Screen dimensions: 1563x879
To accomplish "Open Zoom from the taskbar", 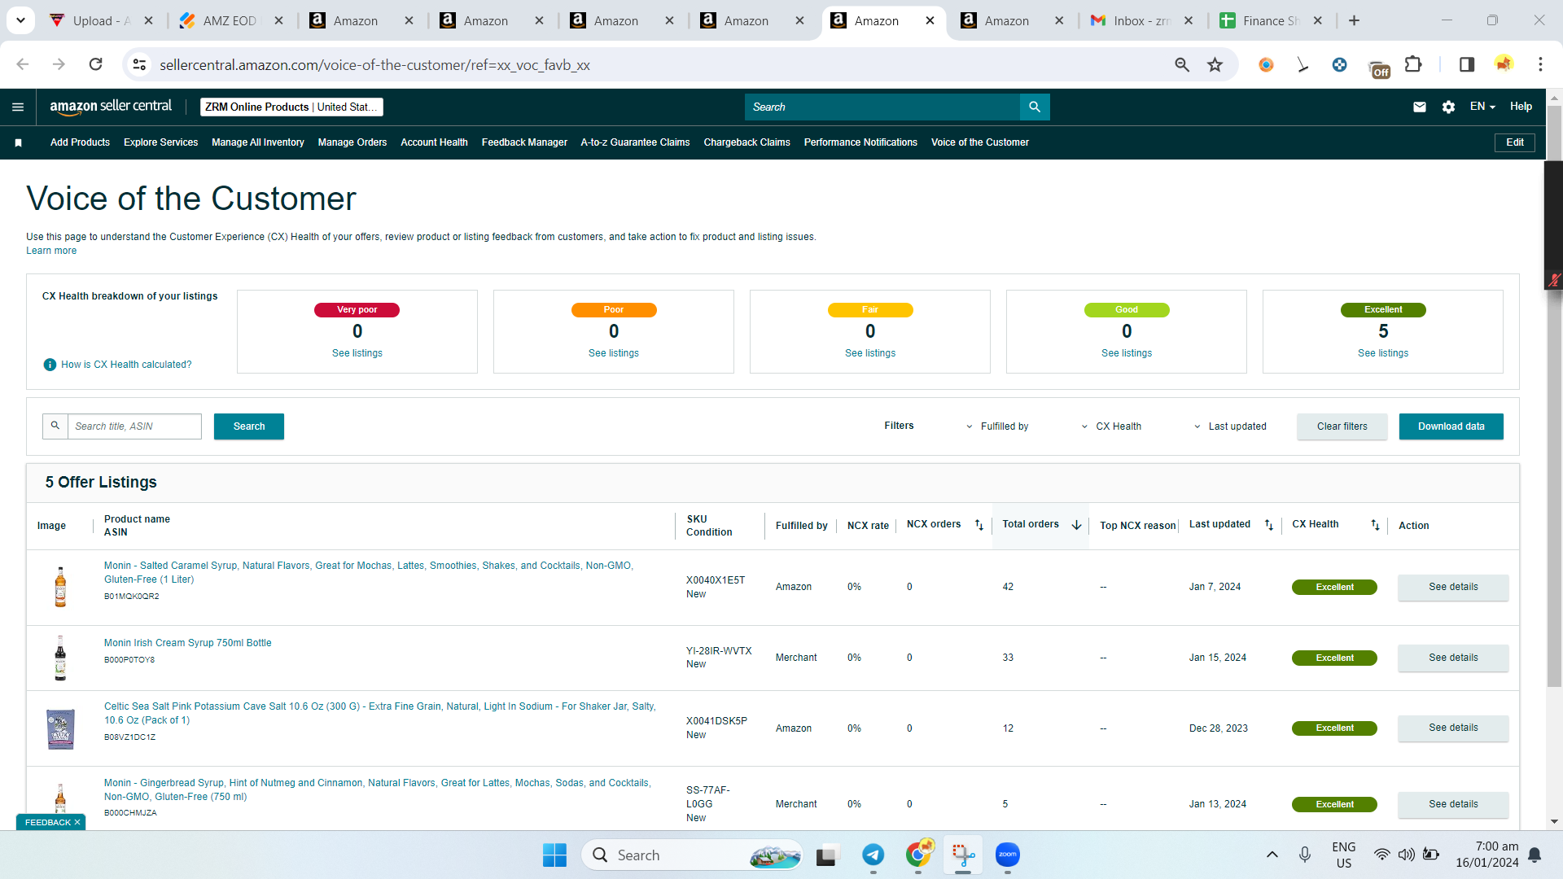I will pyautogui.click(x=1008, y=855).
